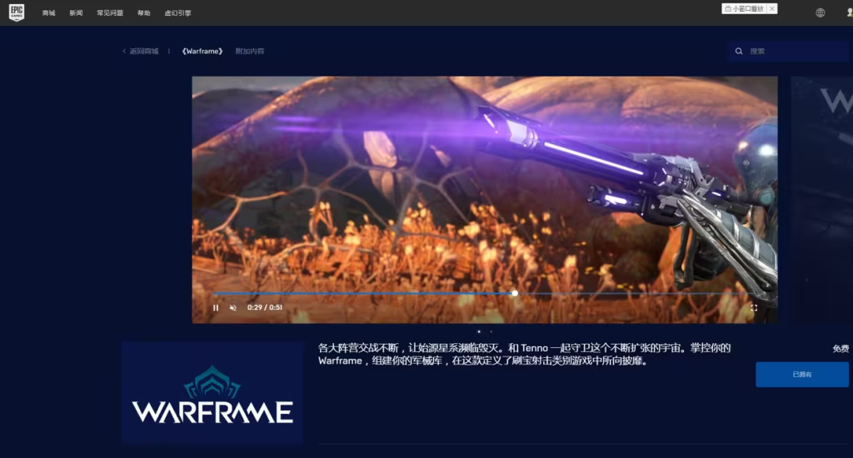Pause the Warframe trailer video

216,308
